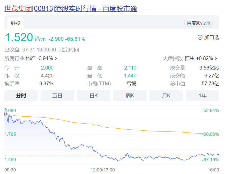Click the -52.94% chart axis label
225x174 pixels.
coord(210,111)
